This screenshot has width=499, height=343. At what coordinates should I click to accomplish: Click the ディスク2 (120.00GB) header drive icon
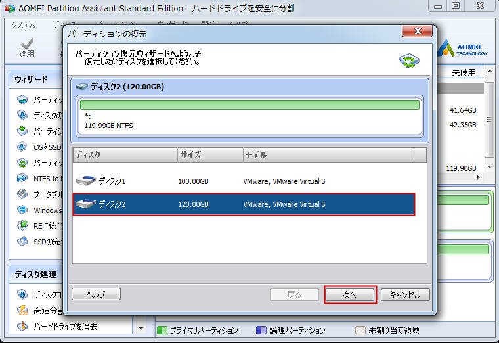pyautogui.click(x=81, y=87)
